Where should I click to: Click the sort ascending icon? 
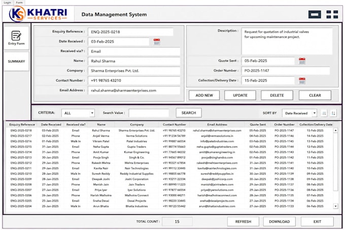pos(324,113)
